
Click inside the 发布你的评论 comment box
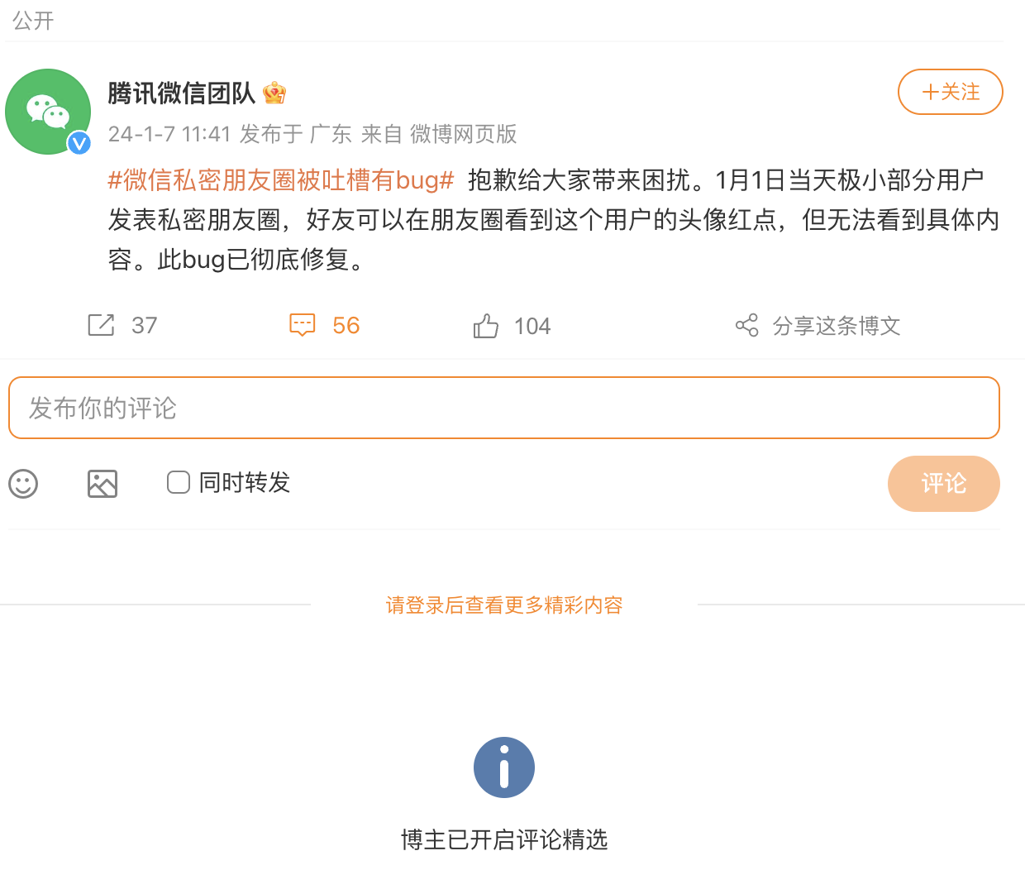[x=503, y=407]
